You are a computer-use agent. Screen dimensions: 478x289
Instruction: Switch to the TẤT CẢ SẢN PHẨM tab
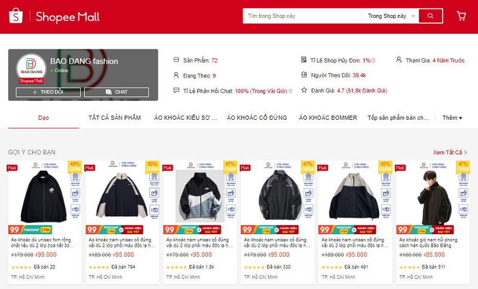click(115, 118)
